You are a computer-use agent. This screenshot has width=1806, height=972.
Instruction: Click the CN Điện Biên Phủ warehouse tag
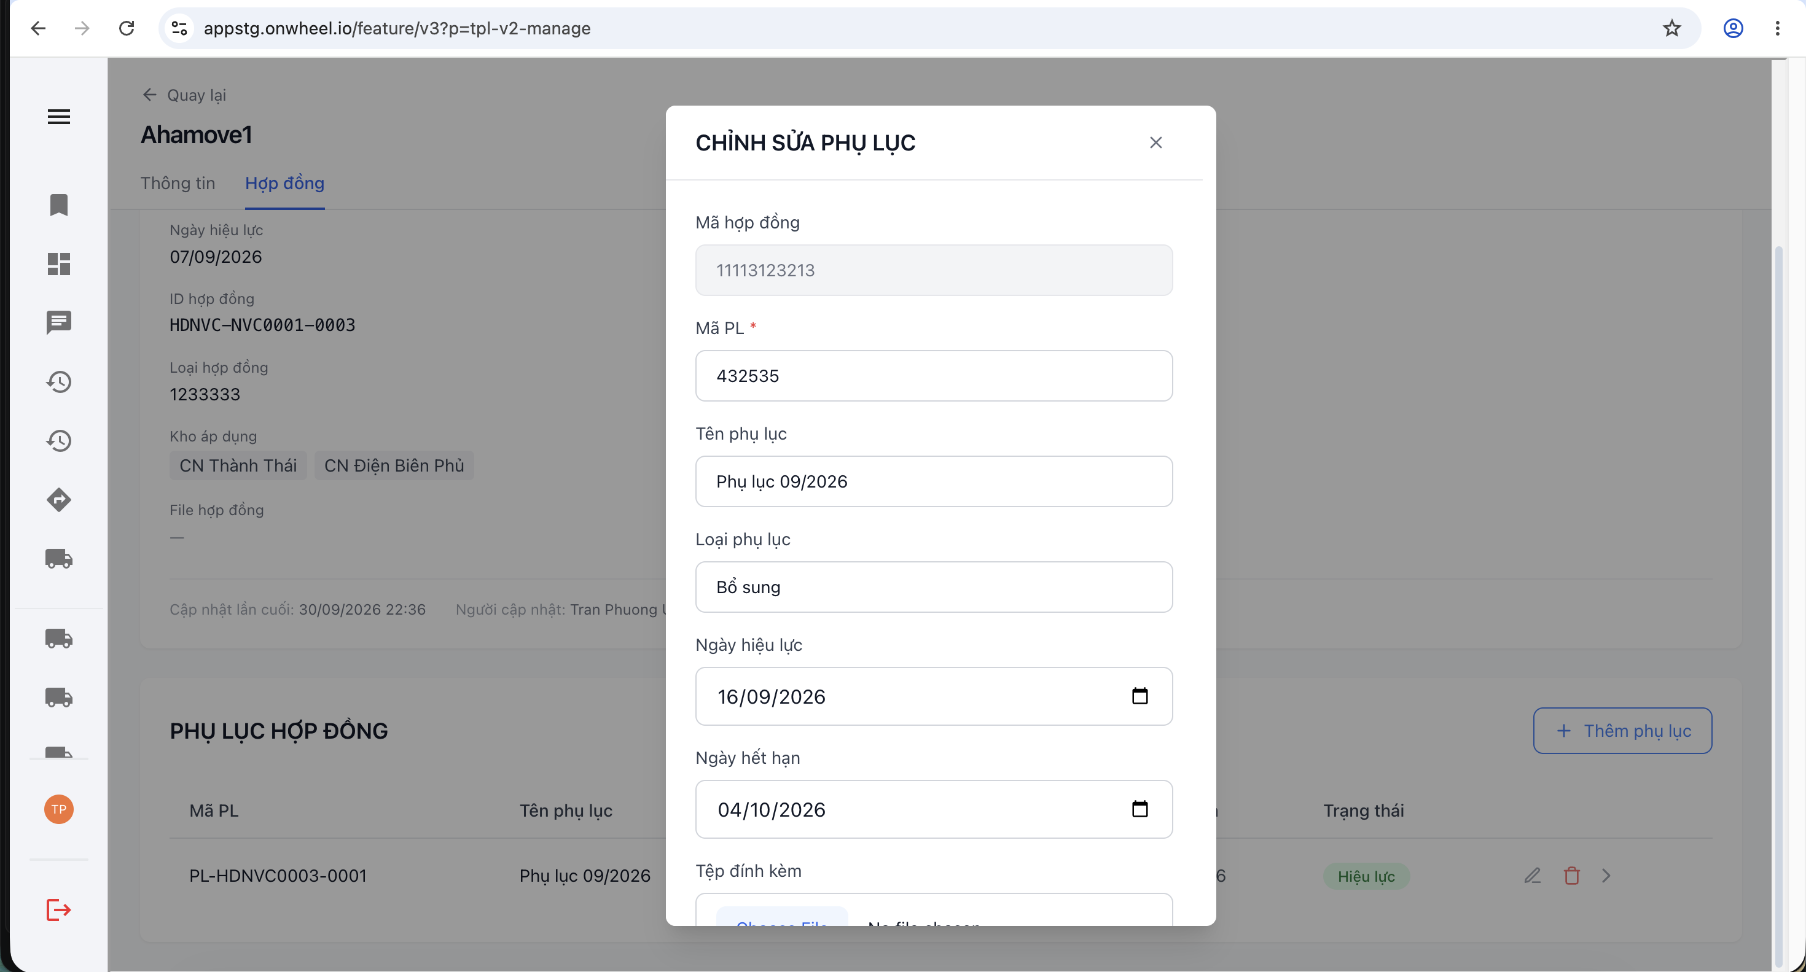394,465
